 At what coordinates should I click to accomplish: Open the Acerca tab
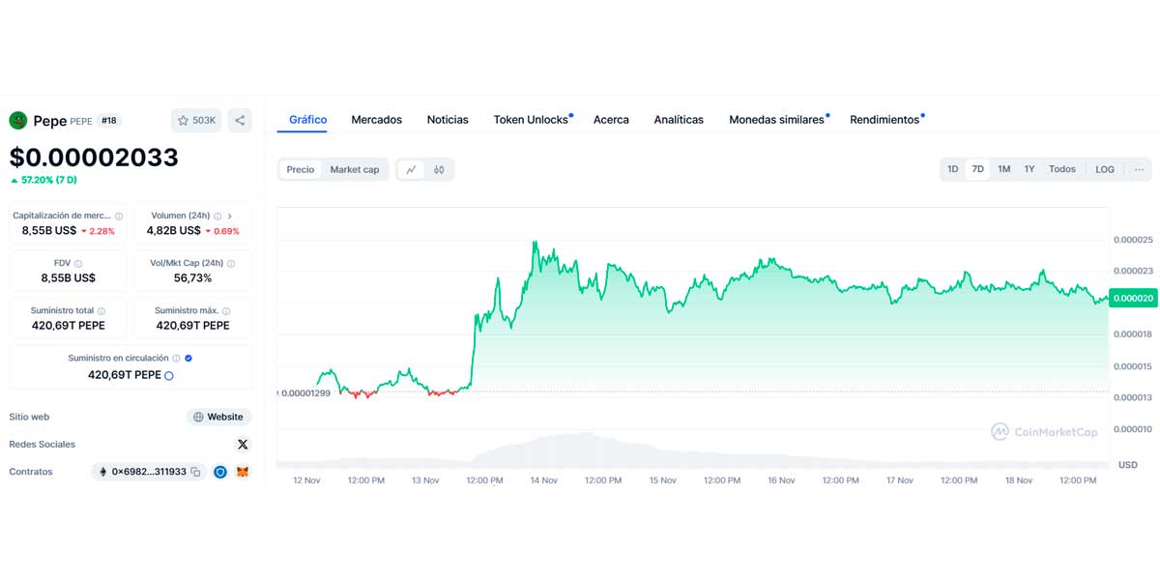pos(611,120)
